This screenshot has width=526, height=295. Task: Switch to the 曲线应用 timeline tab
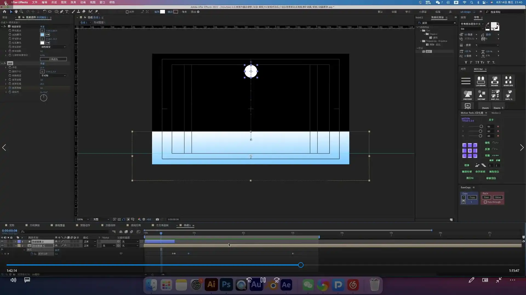135,225
